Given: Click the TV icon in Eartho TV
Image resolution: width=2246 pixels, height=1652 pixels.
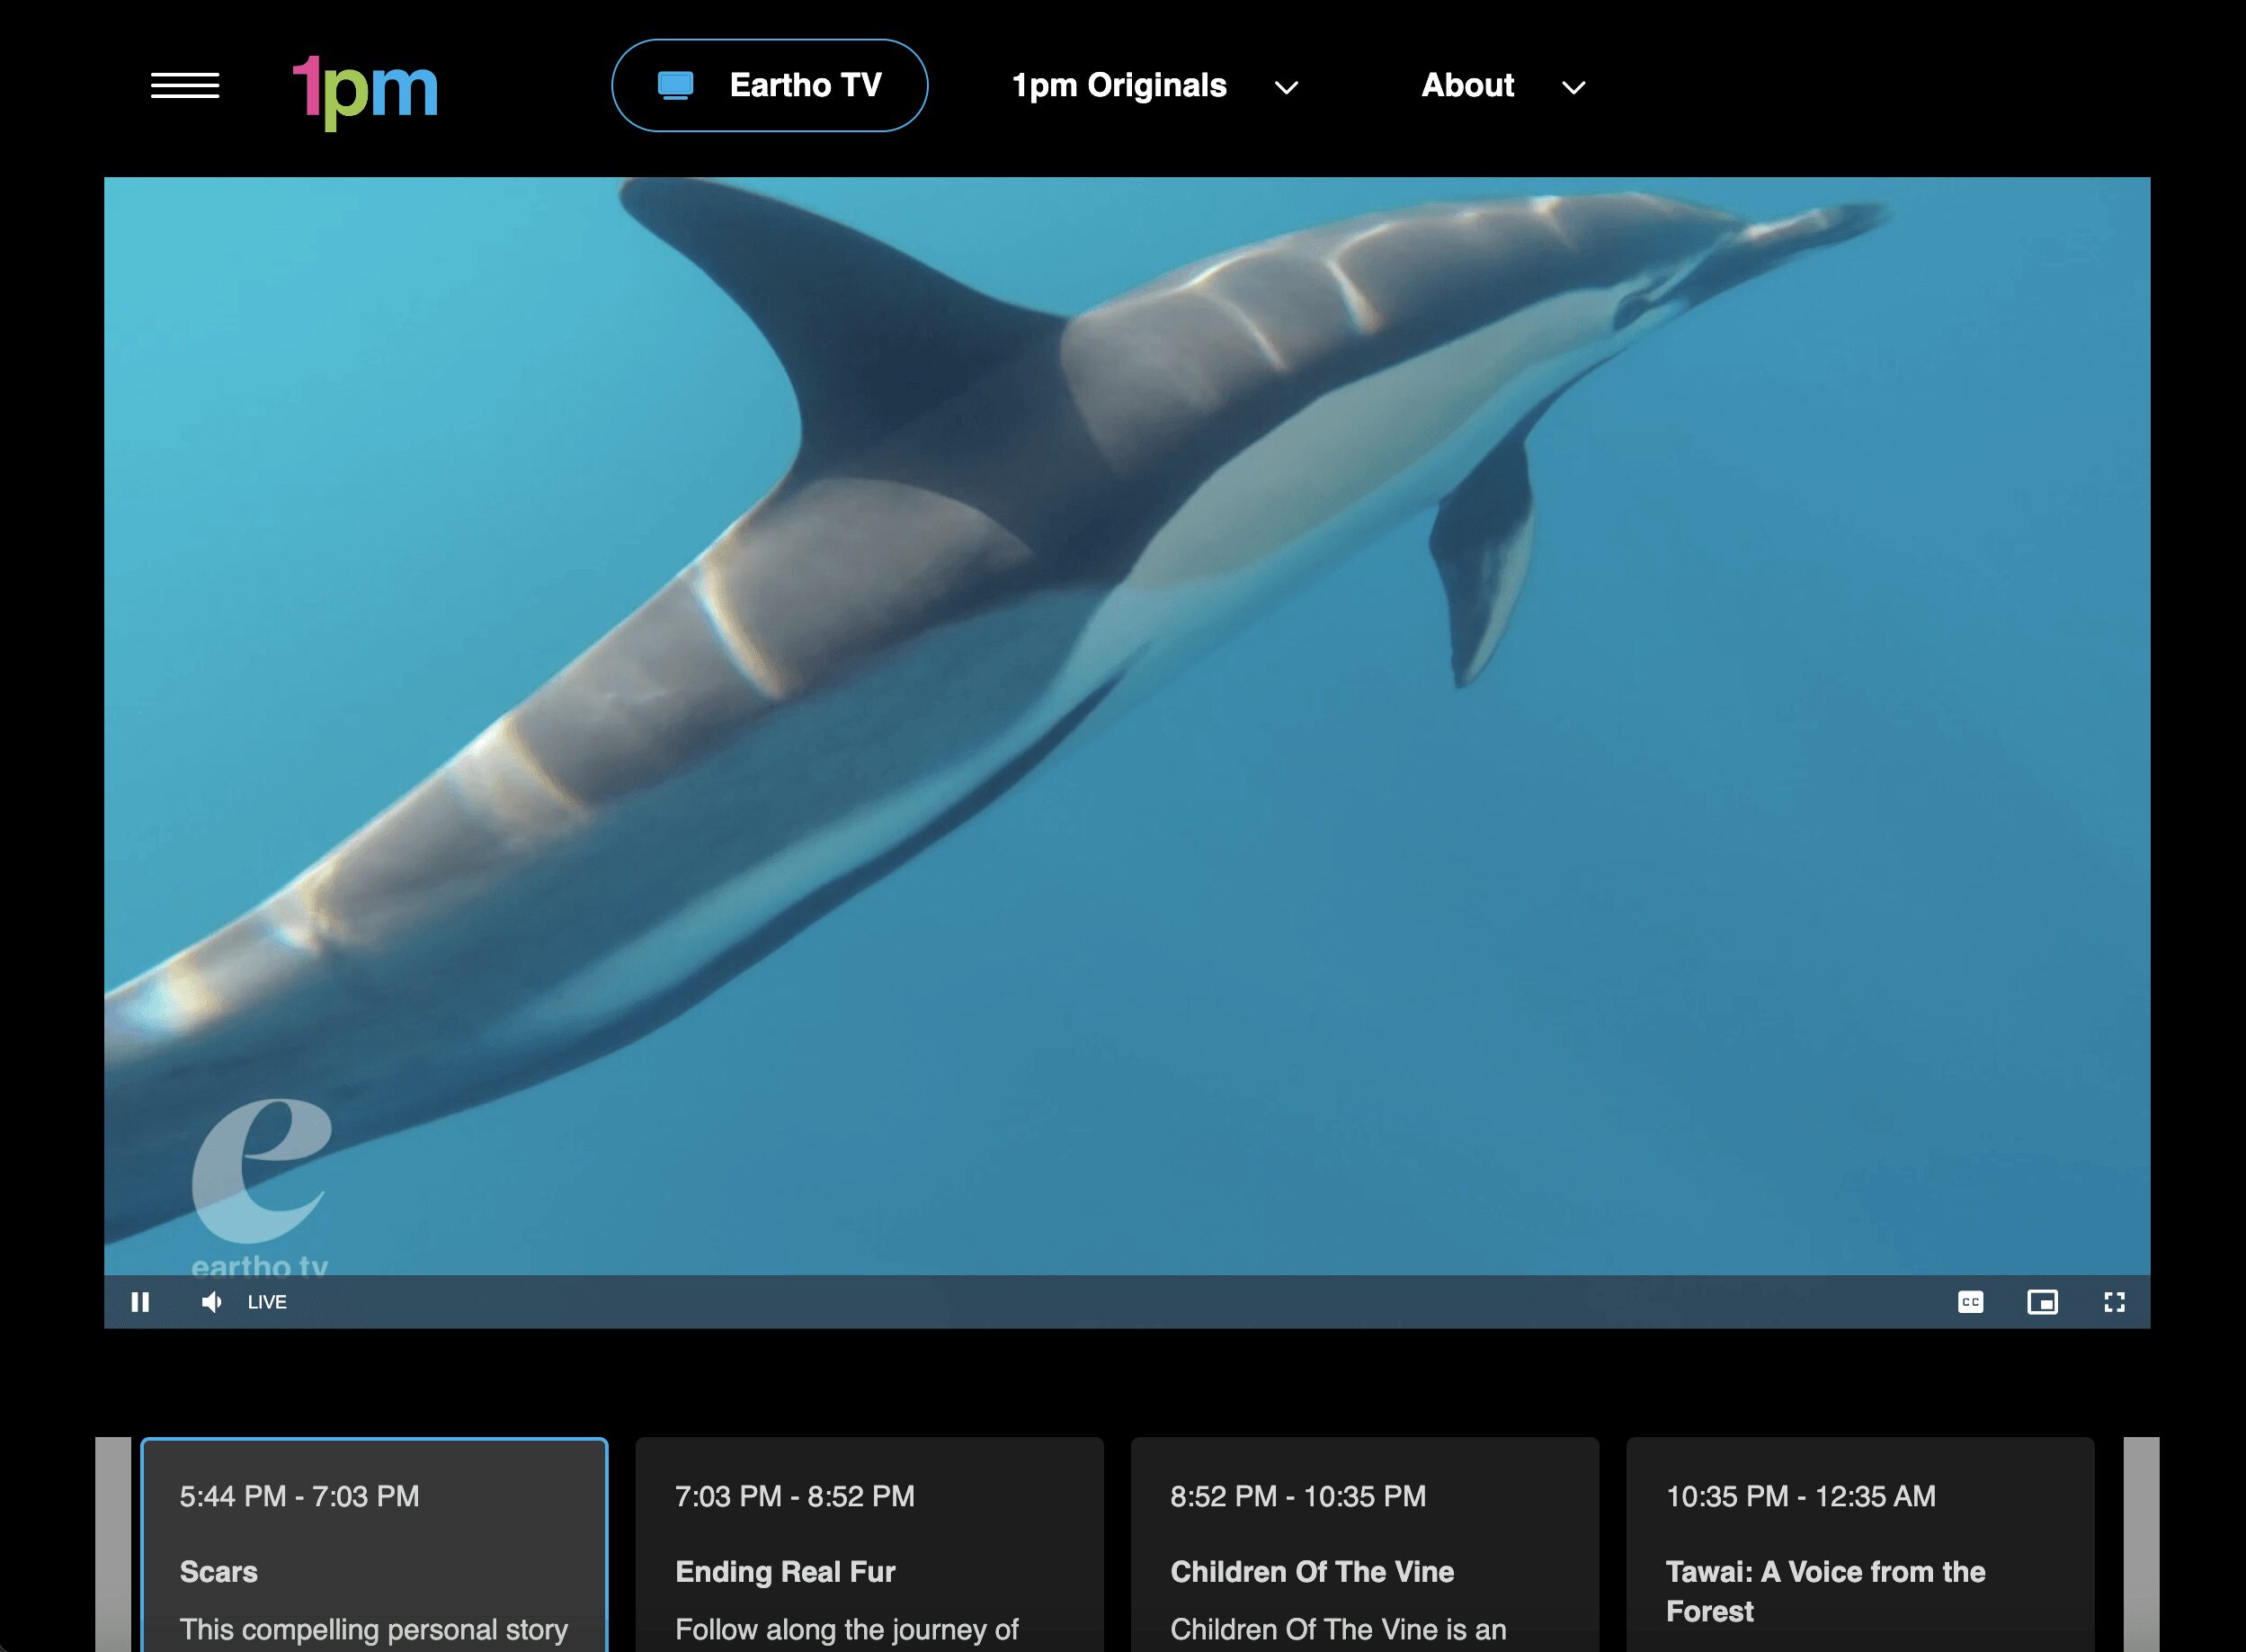Looking at the screenshot, I should 676,86.
